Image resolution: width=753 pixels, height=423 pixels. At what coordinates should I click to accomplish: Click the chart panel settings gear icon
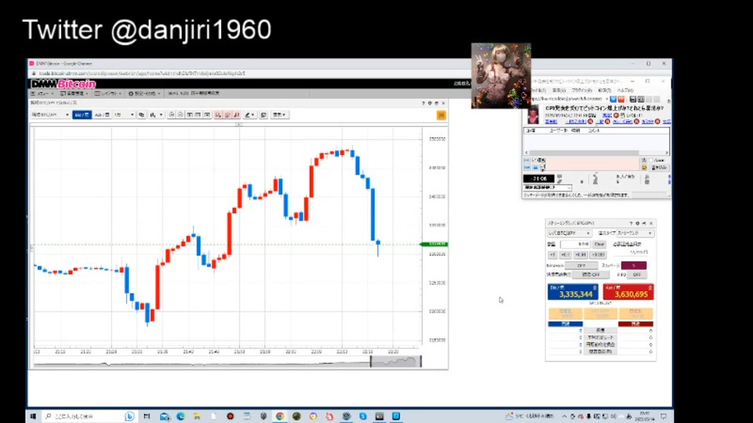430,103
